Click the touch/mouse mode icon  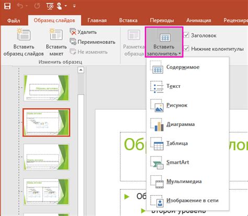coord(59,6)
